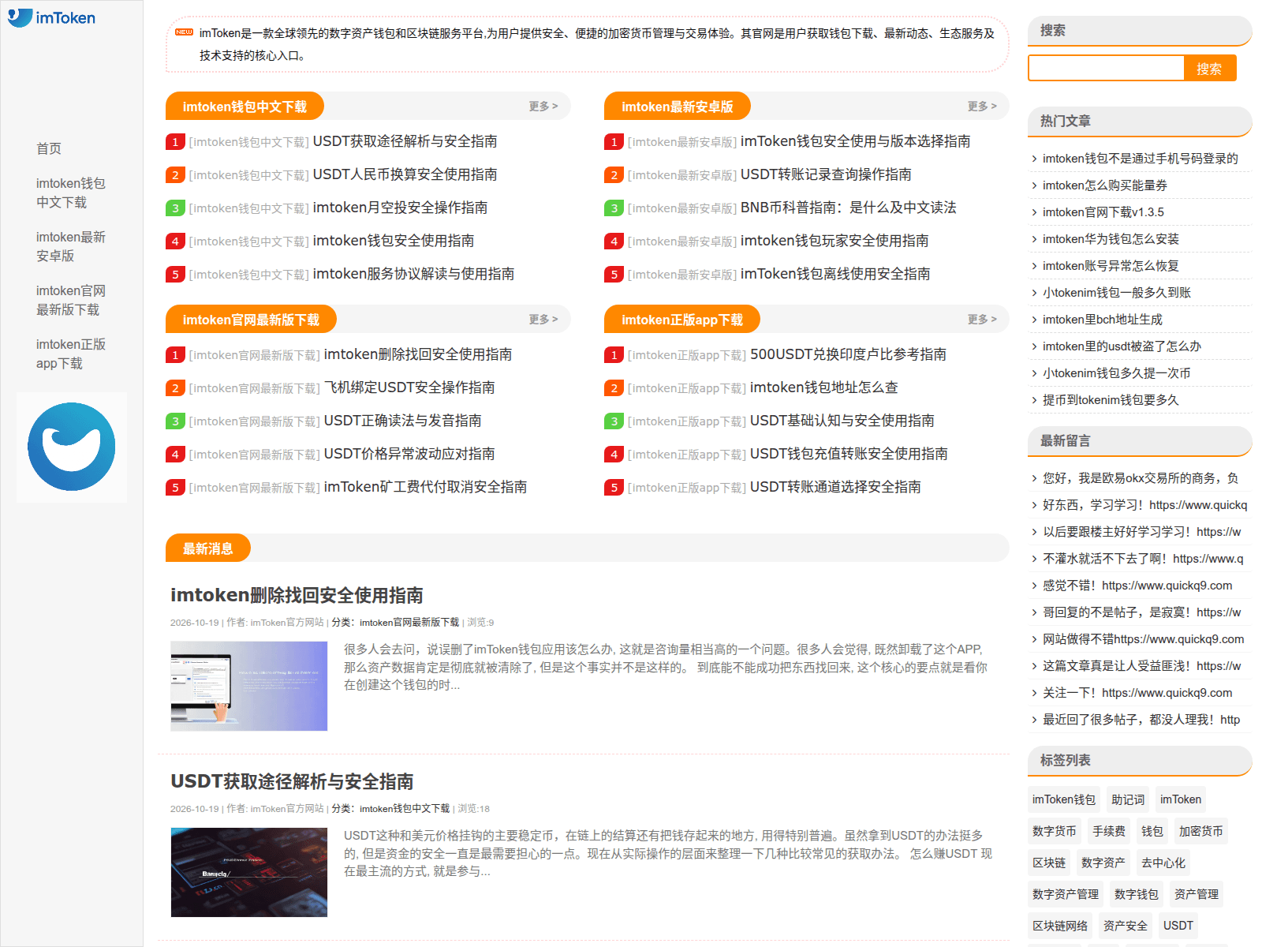Click the large blue imToken app icon
1262x947 pixels.
(x=72, y=447)
